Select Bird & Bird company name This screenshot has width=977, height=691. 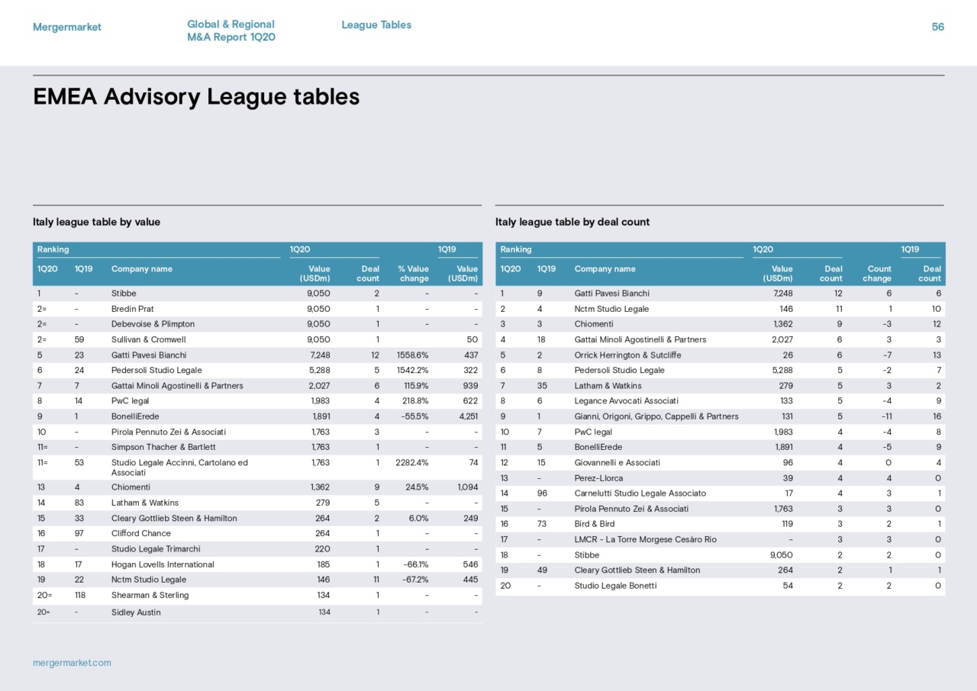[595, 524]
